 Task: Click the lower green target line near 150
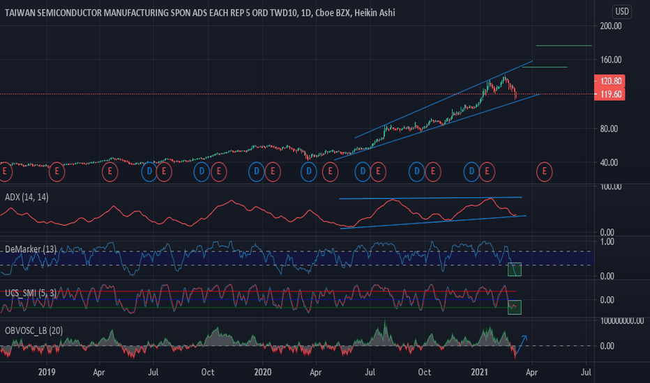click(x=545, y=67)
